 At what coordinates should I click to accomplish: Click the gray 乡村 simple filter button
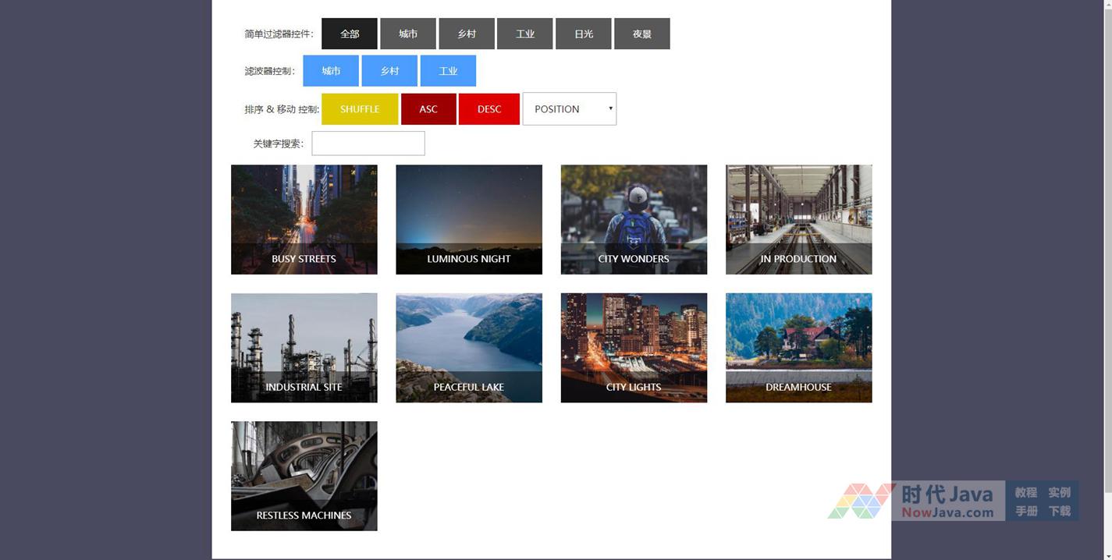pyautogui.click(x=466, y=34)
